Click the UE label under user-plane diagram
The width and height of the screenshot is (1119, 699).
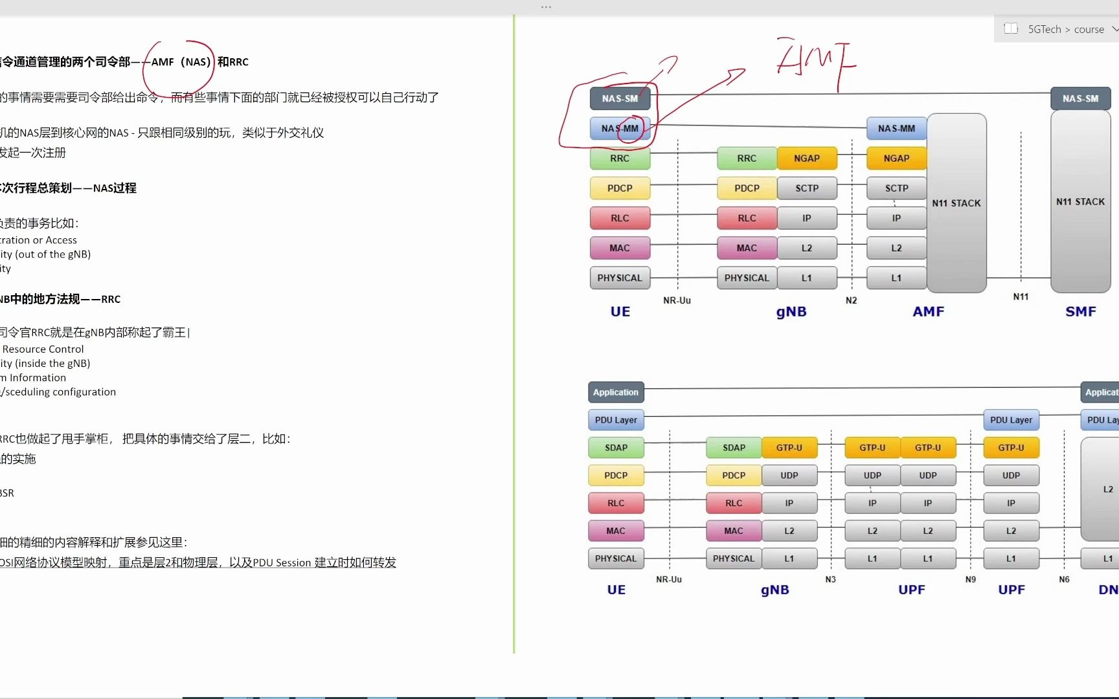click(616, 590)
